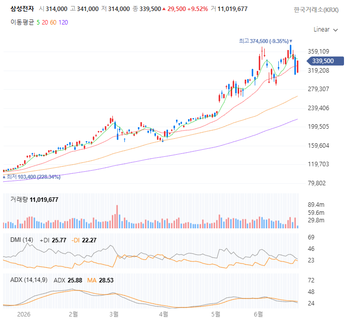346x325 pixels.
Task: Click the 319,208 price axis label
Action: (x=318, y=71)
